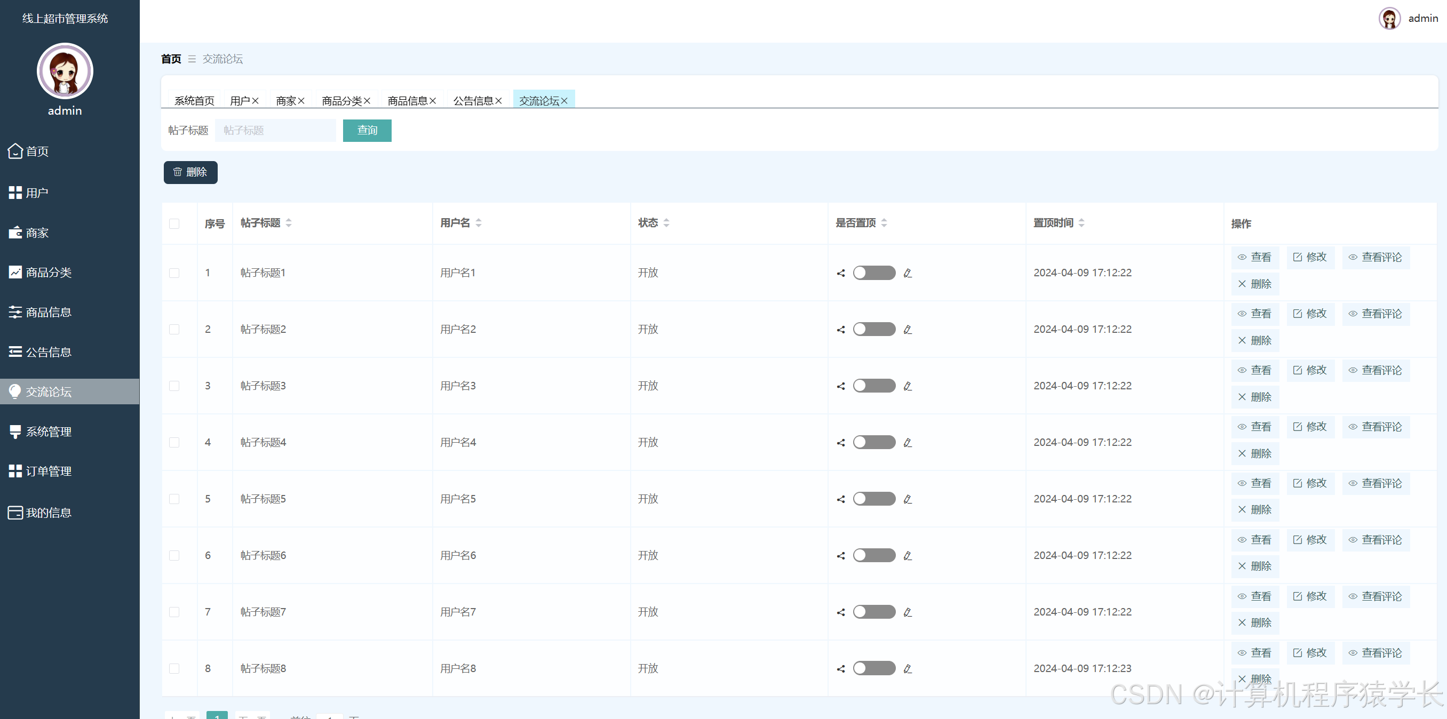Close the 公告信息 tab
This screenshot has width=1447, height=719.
pyautogui.click(x=498, y=101)
